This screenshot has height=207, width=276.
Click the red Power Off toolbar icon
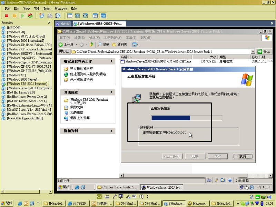(7, 16)
